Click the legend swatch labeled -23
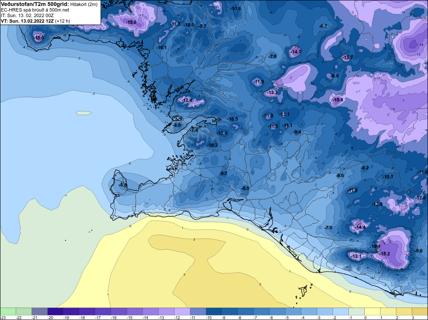The height and width of the screenshot is (320, 428). (8, 311)
